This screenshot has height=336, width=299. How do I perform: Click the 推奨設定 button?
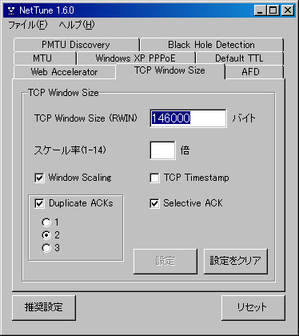click(x=44, y=308)
